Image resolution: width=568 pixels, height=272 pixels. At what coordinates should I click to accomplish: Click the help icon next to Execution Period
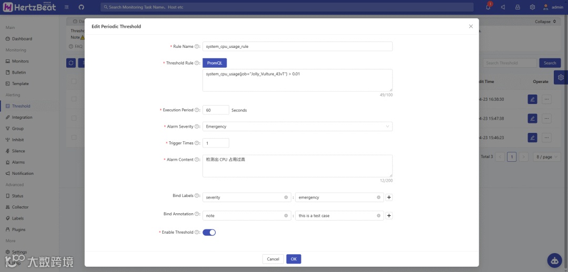pyautogui.click(x=197, y=110)
